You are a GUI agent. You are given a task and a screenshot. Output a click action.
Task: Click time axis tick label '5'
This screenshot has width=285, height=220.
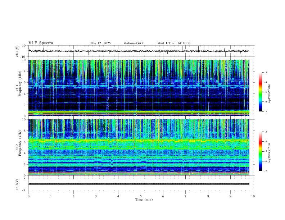pos(141,196)
